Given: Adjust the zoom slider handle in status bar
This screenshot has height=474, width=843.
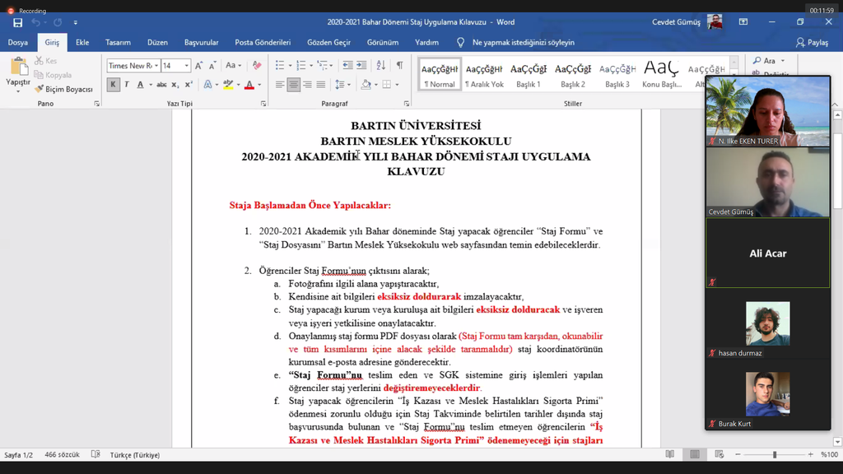Looking at the screenshot, I should (x=775, y=454).
